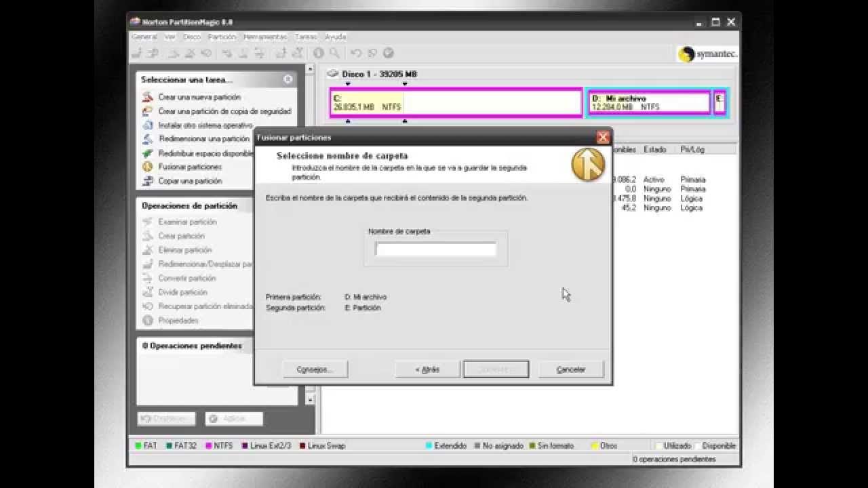Select the C: partition in disk map
The height and width of the screenshot is (488, 868).
pos(456,103)
